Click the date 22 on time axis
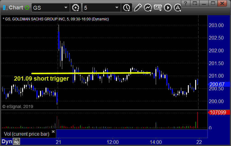 (199, 142)
